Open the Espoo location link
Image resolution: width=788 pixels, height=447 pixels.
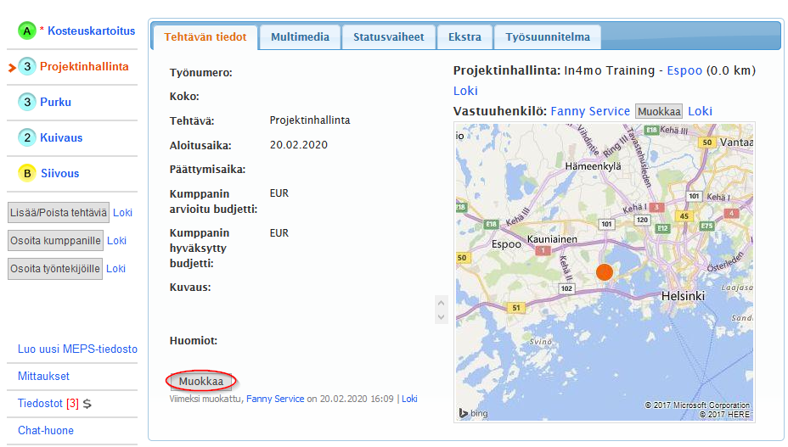point(684,70)
